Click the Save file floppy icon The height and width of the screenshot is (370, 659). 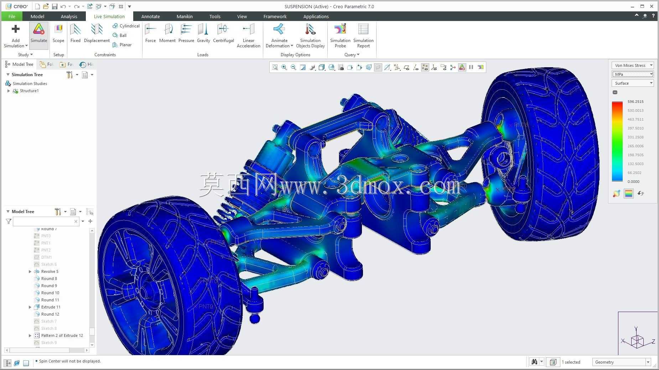click(55, 6)
